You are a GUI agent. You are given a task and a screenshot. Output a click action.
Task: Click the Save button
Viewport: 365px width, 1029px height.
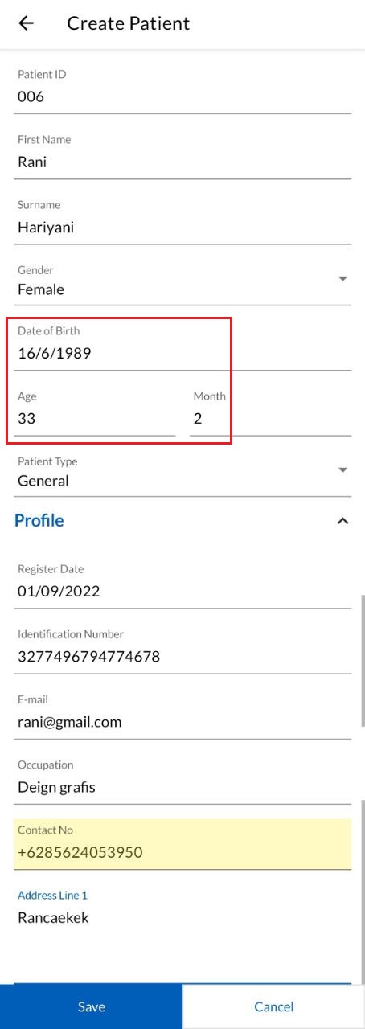(x=92, y=1006)
